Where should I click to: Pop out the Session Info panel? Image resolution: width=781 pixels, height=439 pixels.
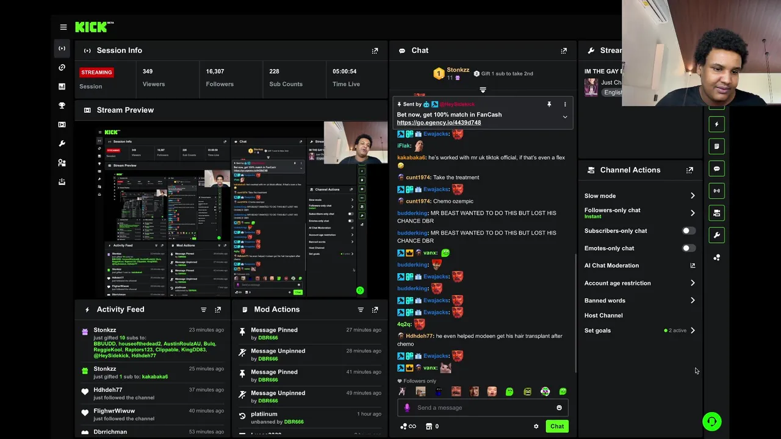(375, 51)
